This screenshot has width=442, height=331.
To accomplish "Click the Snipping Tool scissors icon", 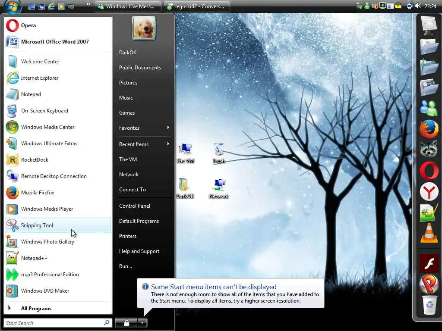I will (x=12, y=225).
